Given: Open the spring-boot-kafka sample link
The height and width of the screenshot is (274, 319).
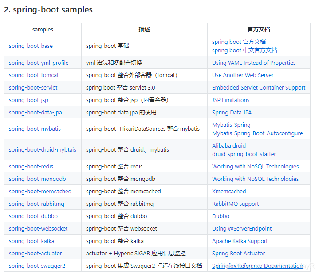Looking at the screenshot, I should [32, 241].
